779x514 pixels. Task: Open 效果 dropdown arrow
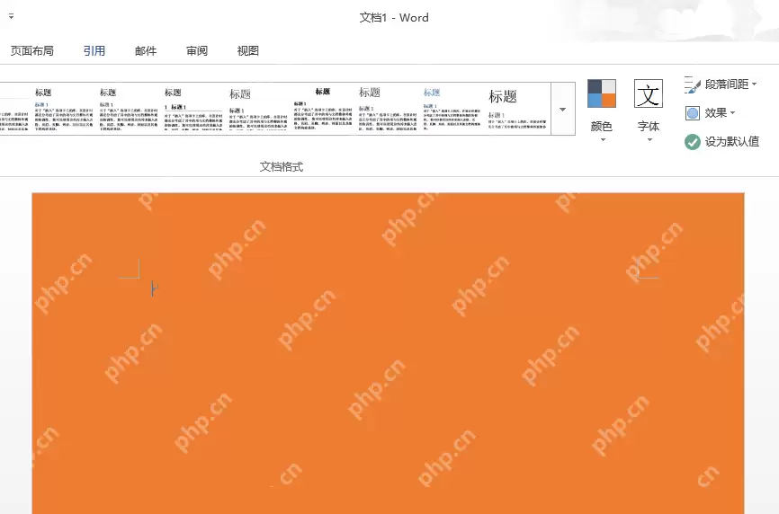pyautogui.click(x=732, y=112)
